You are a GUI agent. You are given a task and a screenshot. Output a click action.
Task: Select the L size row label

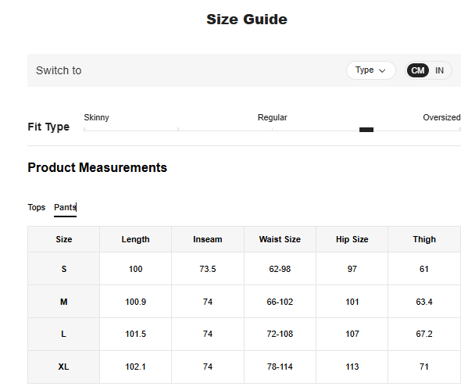pos(64,334)
